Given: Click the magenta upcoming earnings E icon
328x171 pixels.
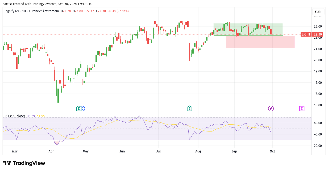Looking at the screenshot, I should coord(302,108).
